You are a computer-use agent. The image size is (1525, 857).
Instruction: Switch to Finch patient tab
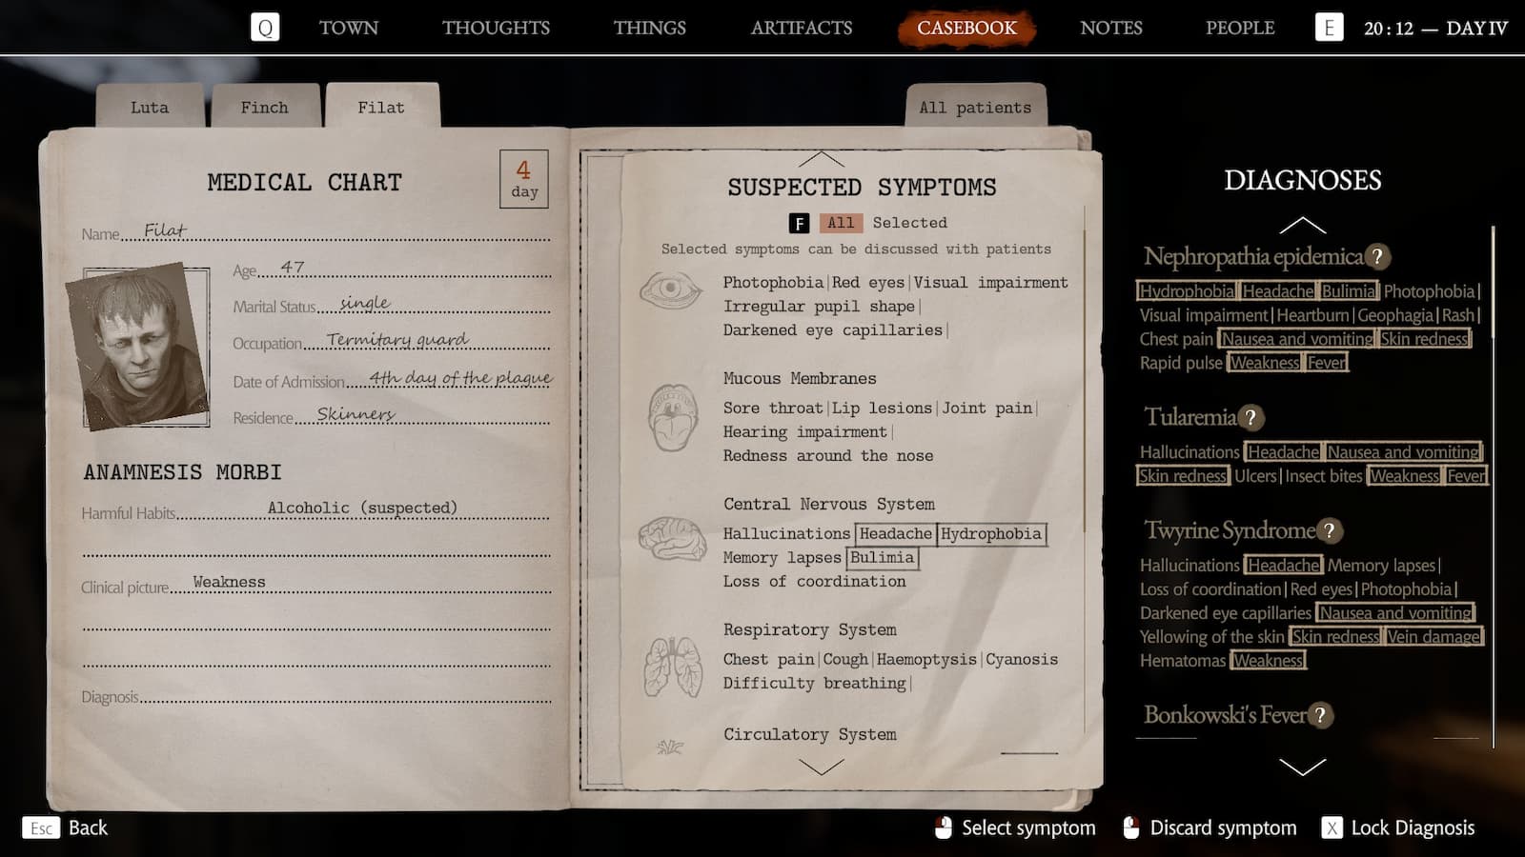[264, 107]
